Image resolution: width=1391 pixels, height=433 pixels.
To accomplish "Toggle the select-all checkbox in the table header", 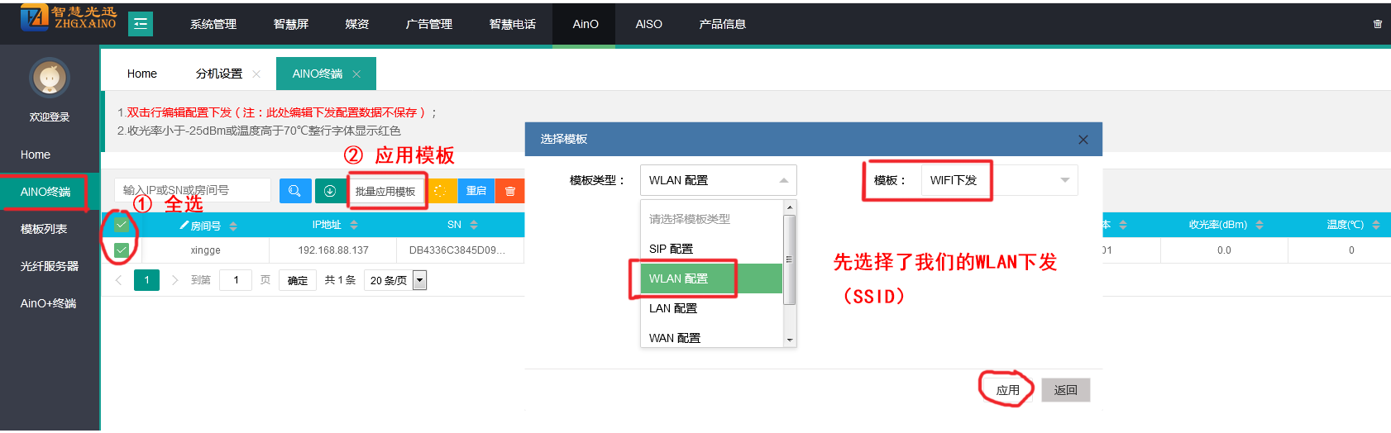I will coord(122,225).
